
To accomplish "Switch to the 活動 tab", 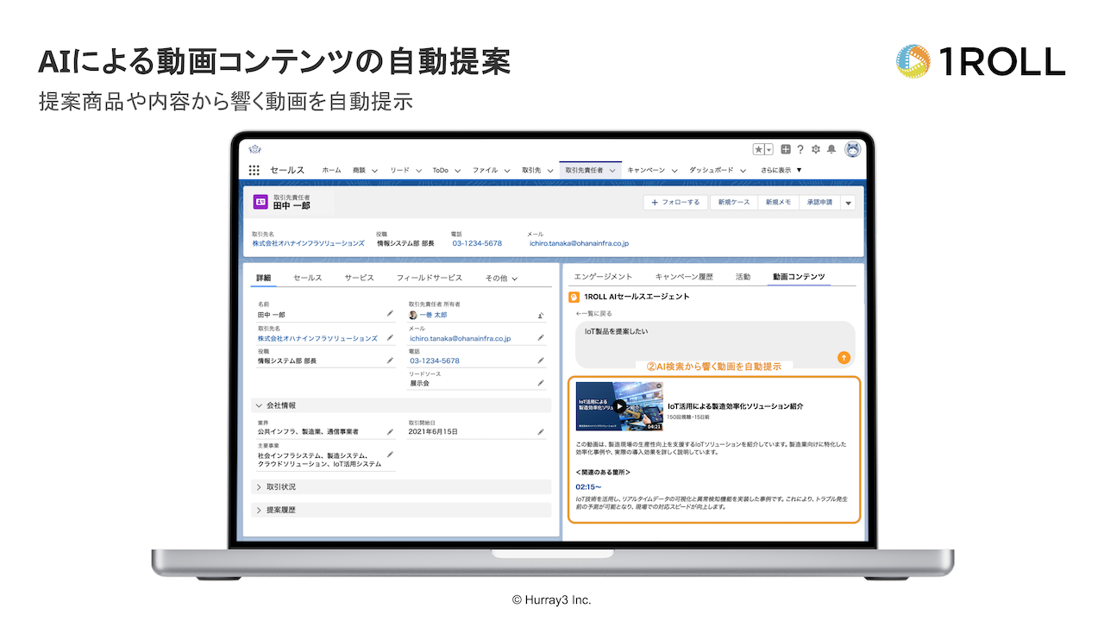I will [743, 277].
